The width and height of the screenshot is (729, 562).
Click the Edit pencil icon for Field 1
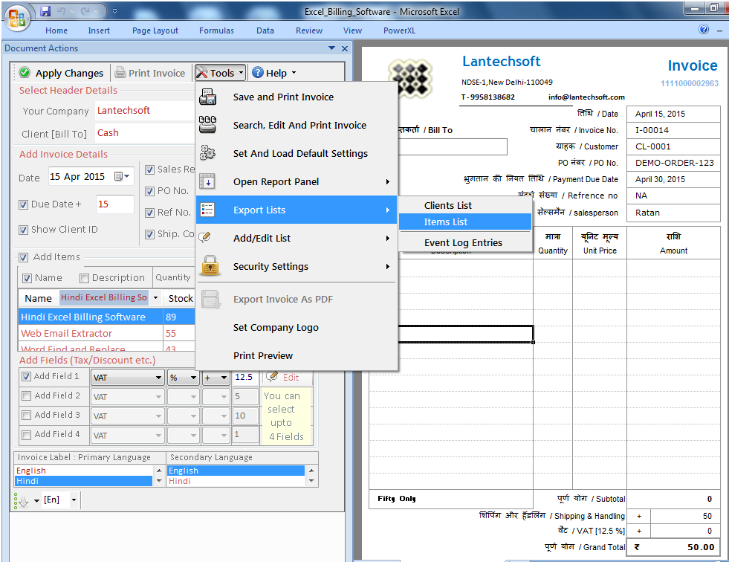pyautogui.click(x=273, y=376)
